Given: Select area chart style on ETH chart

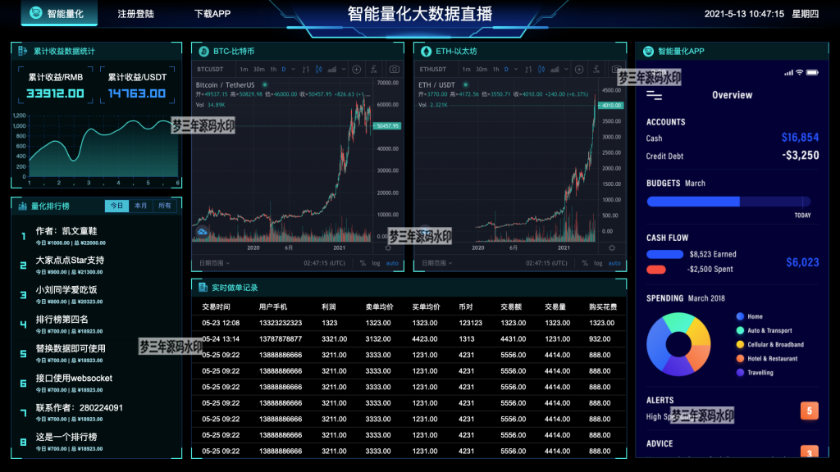Looking at the screenshot, I should pos(555,69).
